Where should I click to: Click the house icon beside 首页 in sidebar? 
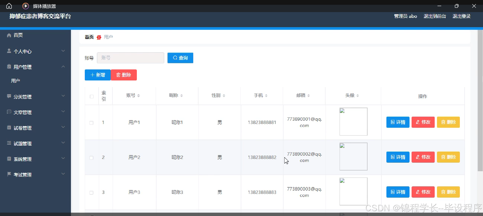9,35
